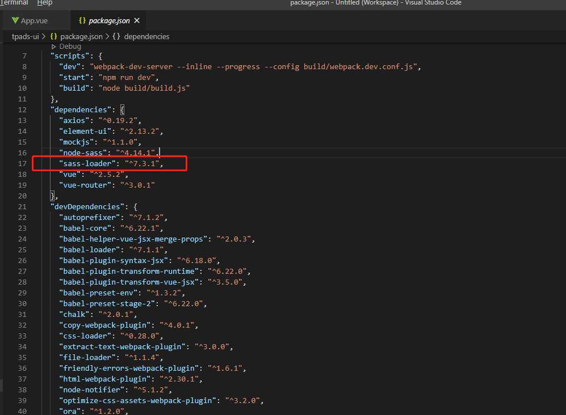This screenshot has height=415, width=566.
Task: Click the "vue" key on line 18
Action: 70,175
